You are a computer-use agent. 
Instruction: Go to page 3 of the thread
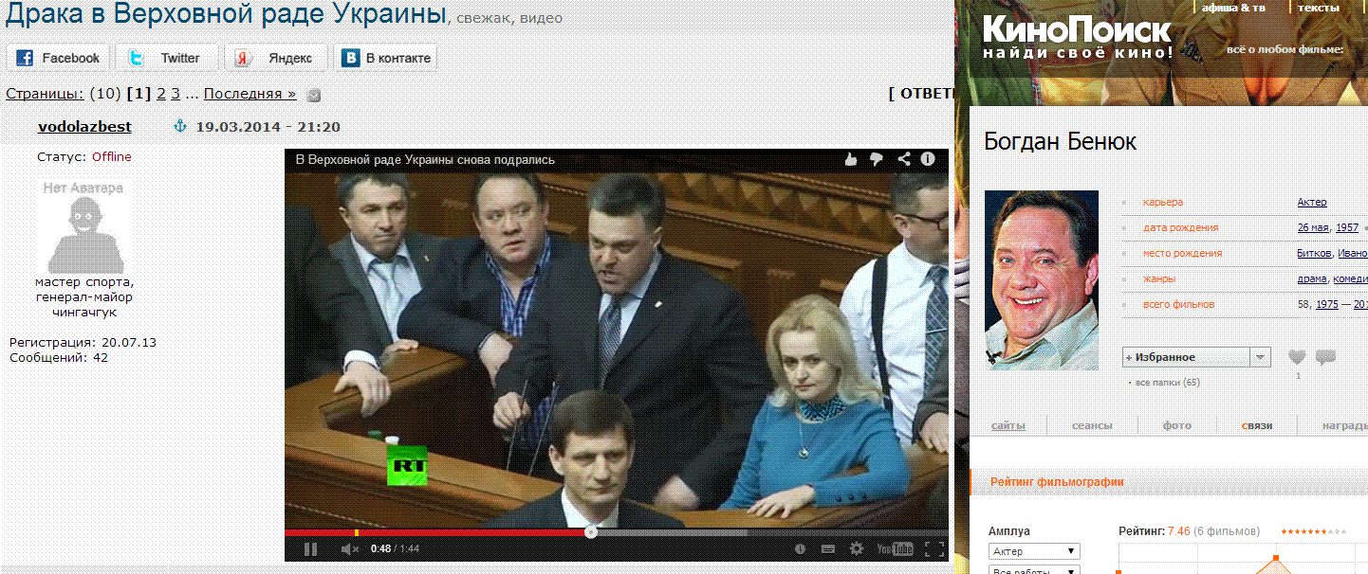pos(176,94)
